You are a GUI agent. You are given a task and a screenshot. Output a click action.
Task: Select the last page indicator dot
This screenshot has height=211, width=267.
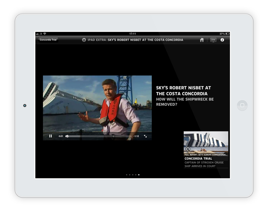coord(139,175)
